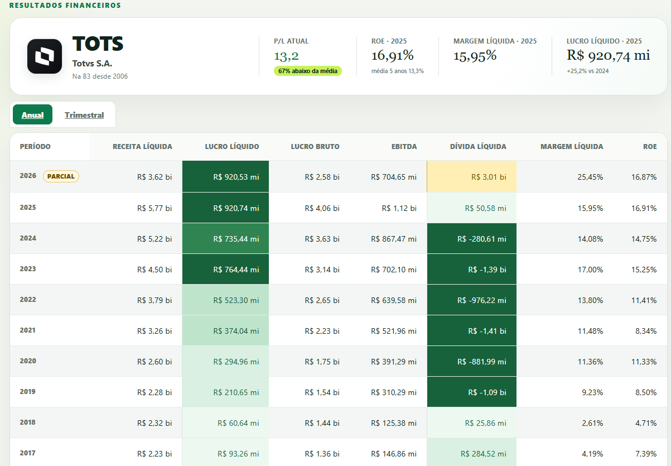Click the 2025 dívida líquida cell R$ 50,58 mi
The height and width of the screenshot is (466, 671).
[472, 208]
